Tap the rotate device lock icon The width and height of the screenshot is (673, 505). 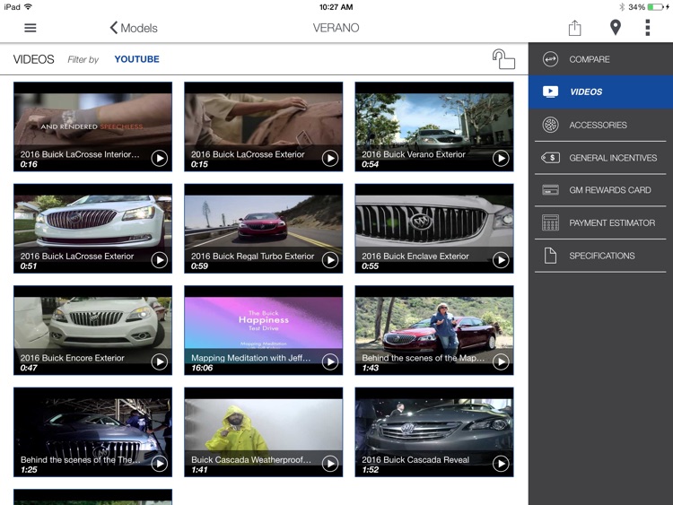(x=503, y=59)
